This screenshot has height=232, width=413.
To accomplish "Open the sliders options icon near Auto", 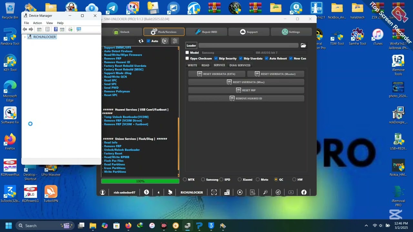I will tap(175, 41).
